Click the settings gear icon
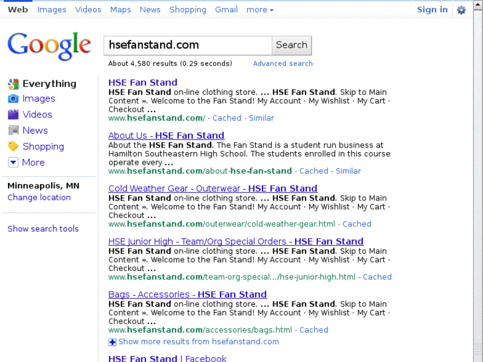 click(x=461, y=10)
